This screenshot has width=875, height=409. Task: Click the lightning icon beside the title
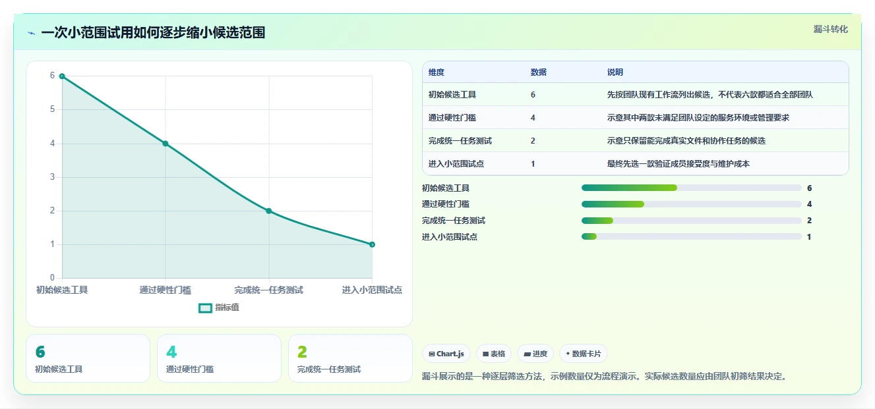click(32, 33)
